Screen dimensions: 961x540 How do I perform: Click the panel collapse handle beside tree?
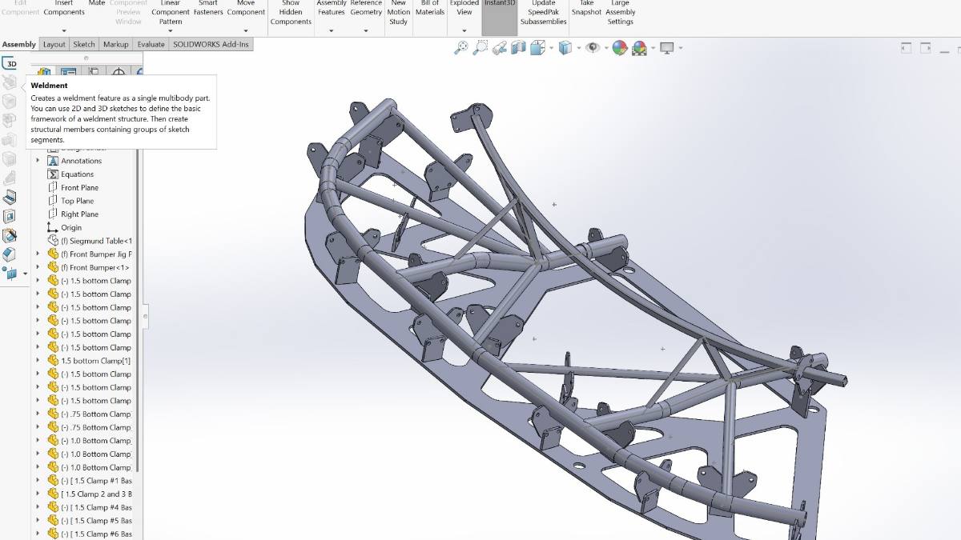coord(145,317)
